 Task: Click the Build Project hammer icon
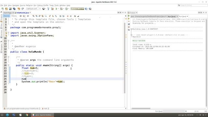coord(48,9)
